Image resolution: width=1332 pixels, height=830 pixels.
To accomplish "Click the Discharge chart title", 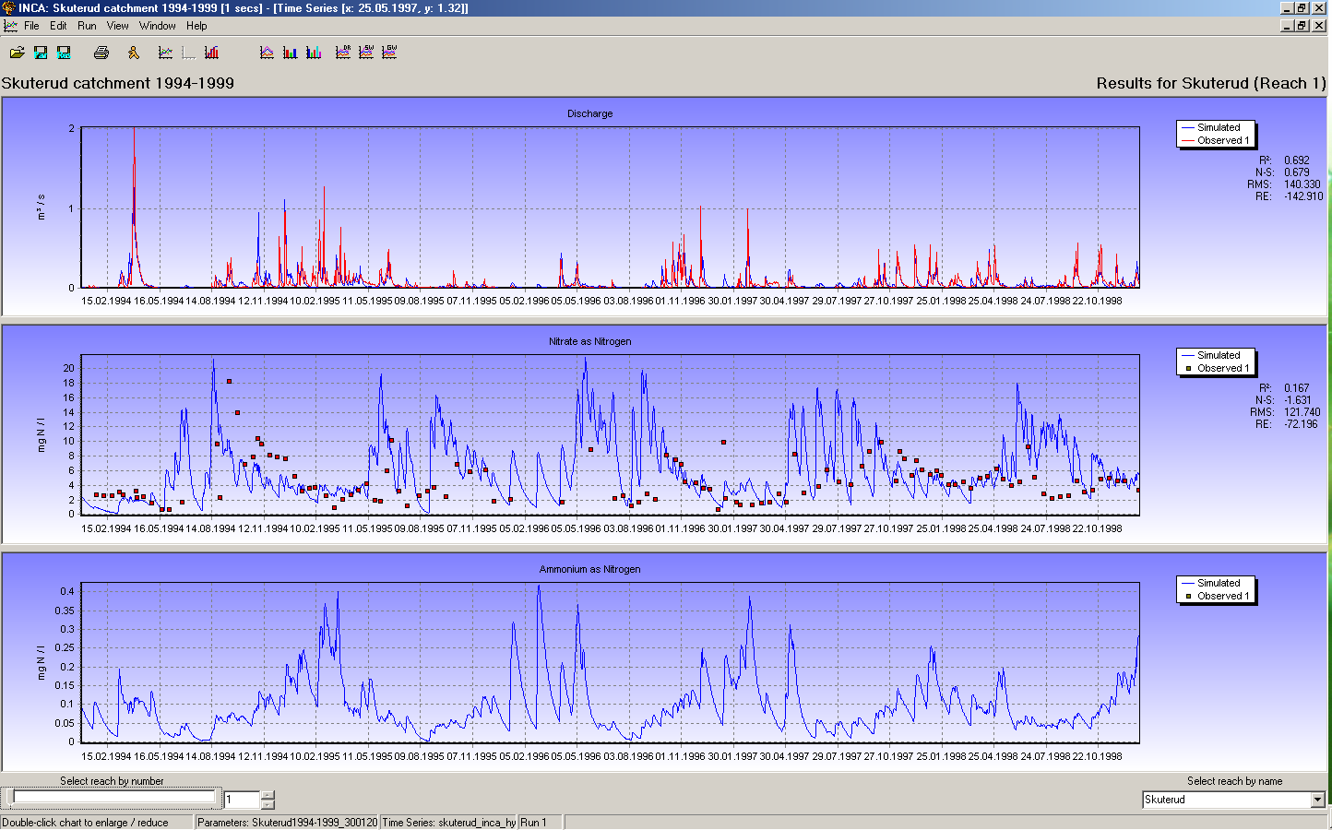I will point(589,113).
